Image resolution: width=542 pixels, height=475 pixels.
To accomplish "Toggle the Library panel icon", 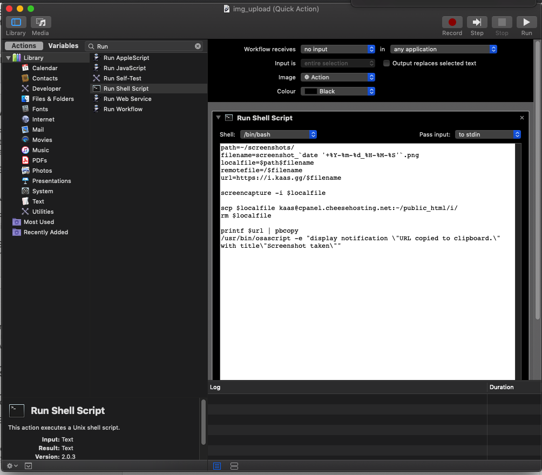I will tap(16, 23).
